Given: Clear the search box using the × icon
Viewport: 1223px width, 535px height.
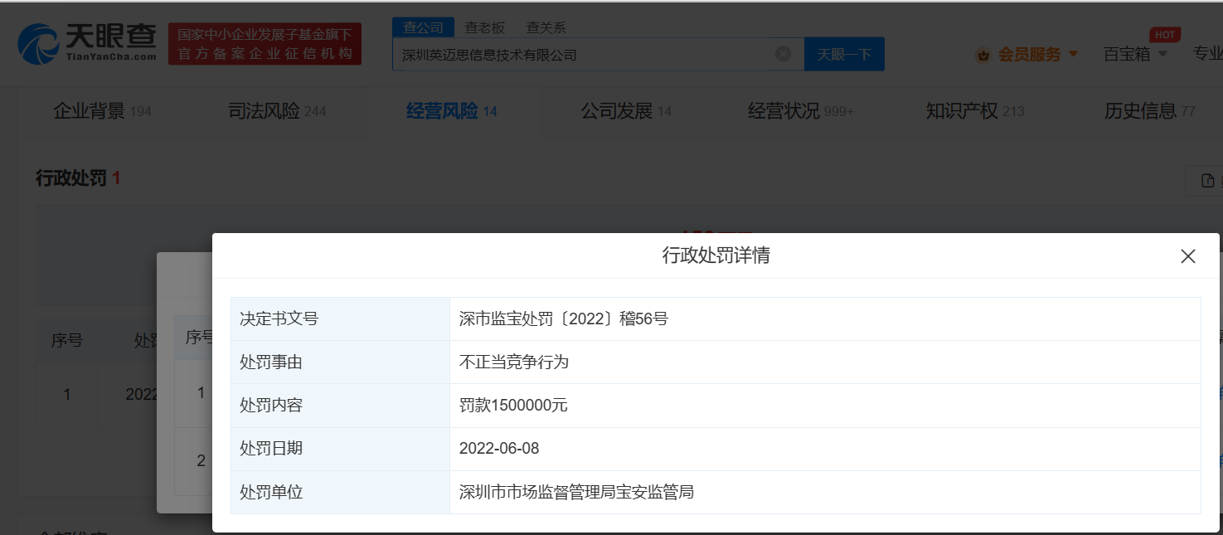Looking at the screenshot, I should (x=782, y=53).
